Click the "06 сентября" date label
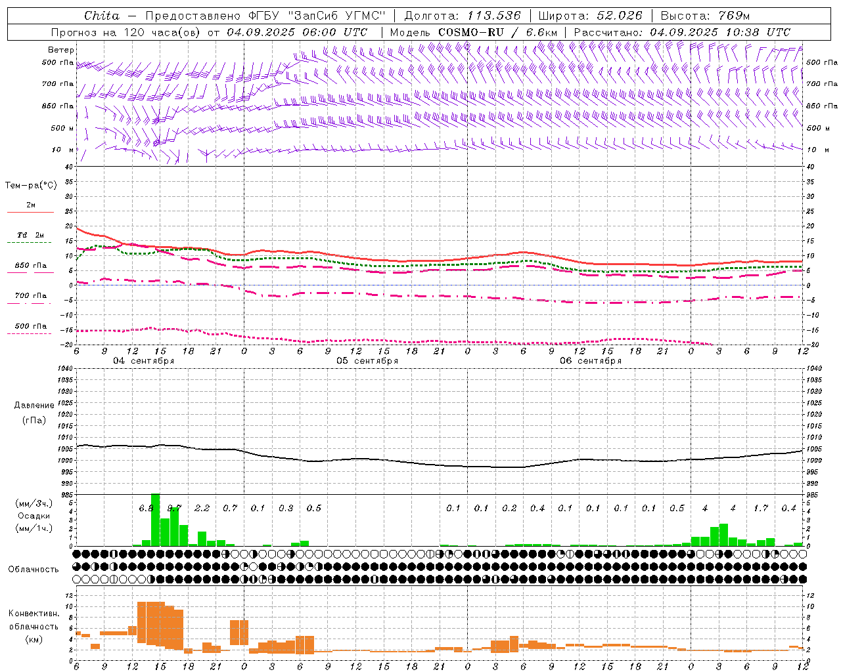The image size is (841, 672). (x=591, y=361)
